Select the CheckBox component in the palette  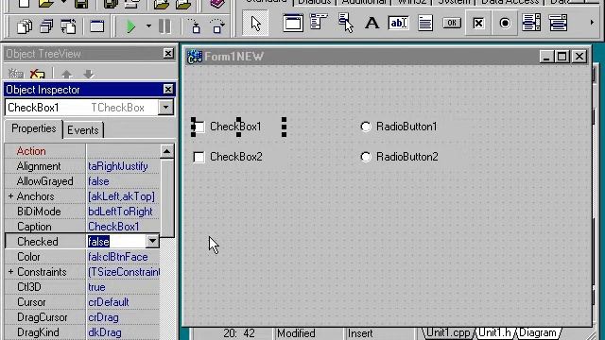(x=478, y=23)
